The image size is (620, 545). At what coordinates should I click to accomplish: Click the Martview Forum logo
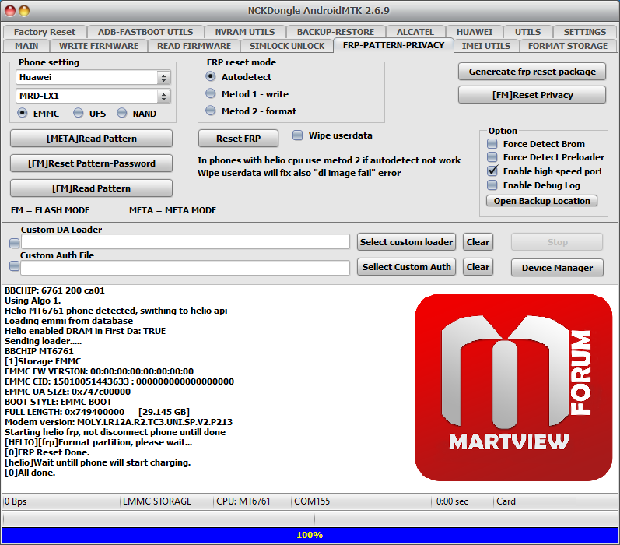point(514,386)
